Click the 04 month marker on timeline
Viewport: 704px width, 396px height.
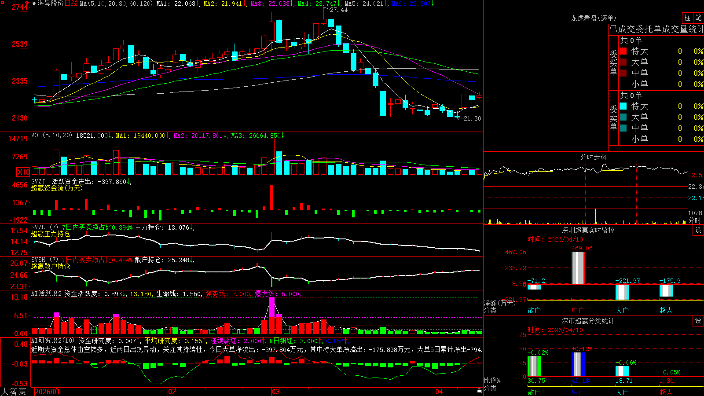coord(439,392)
